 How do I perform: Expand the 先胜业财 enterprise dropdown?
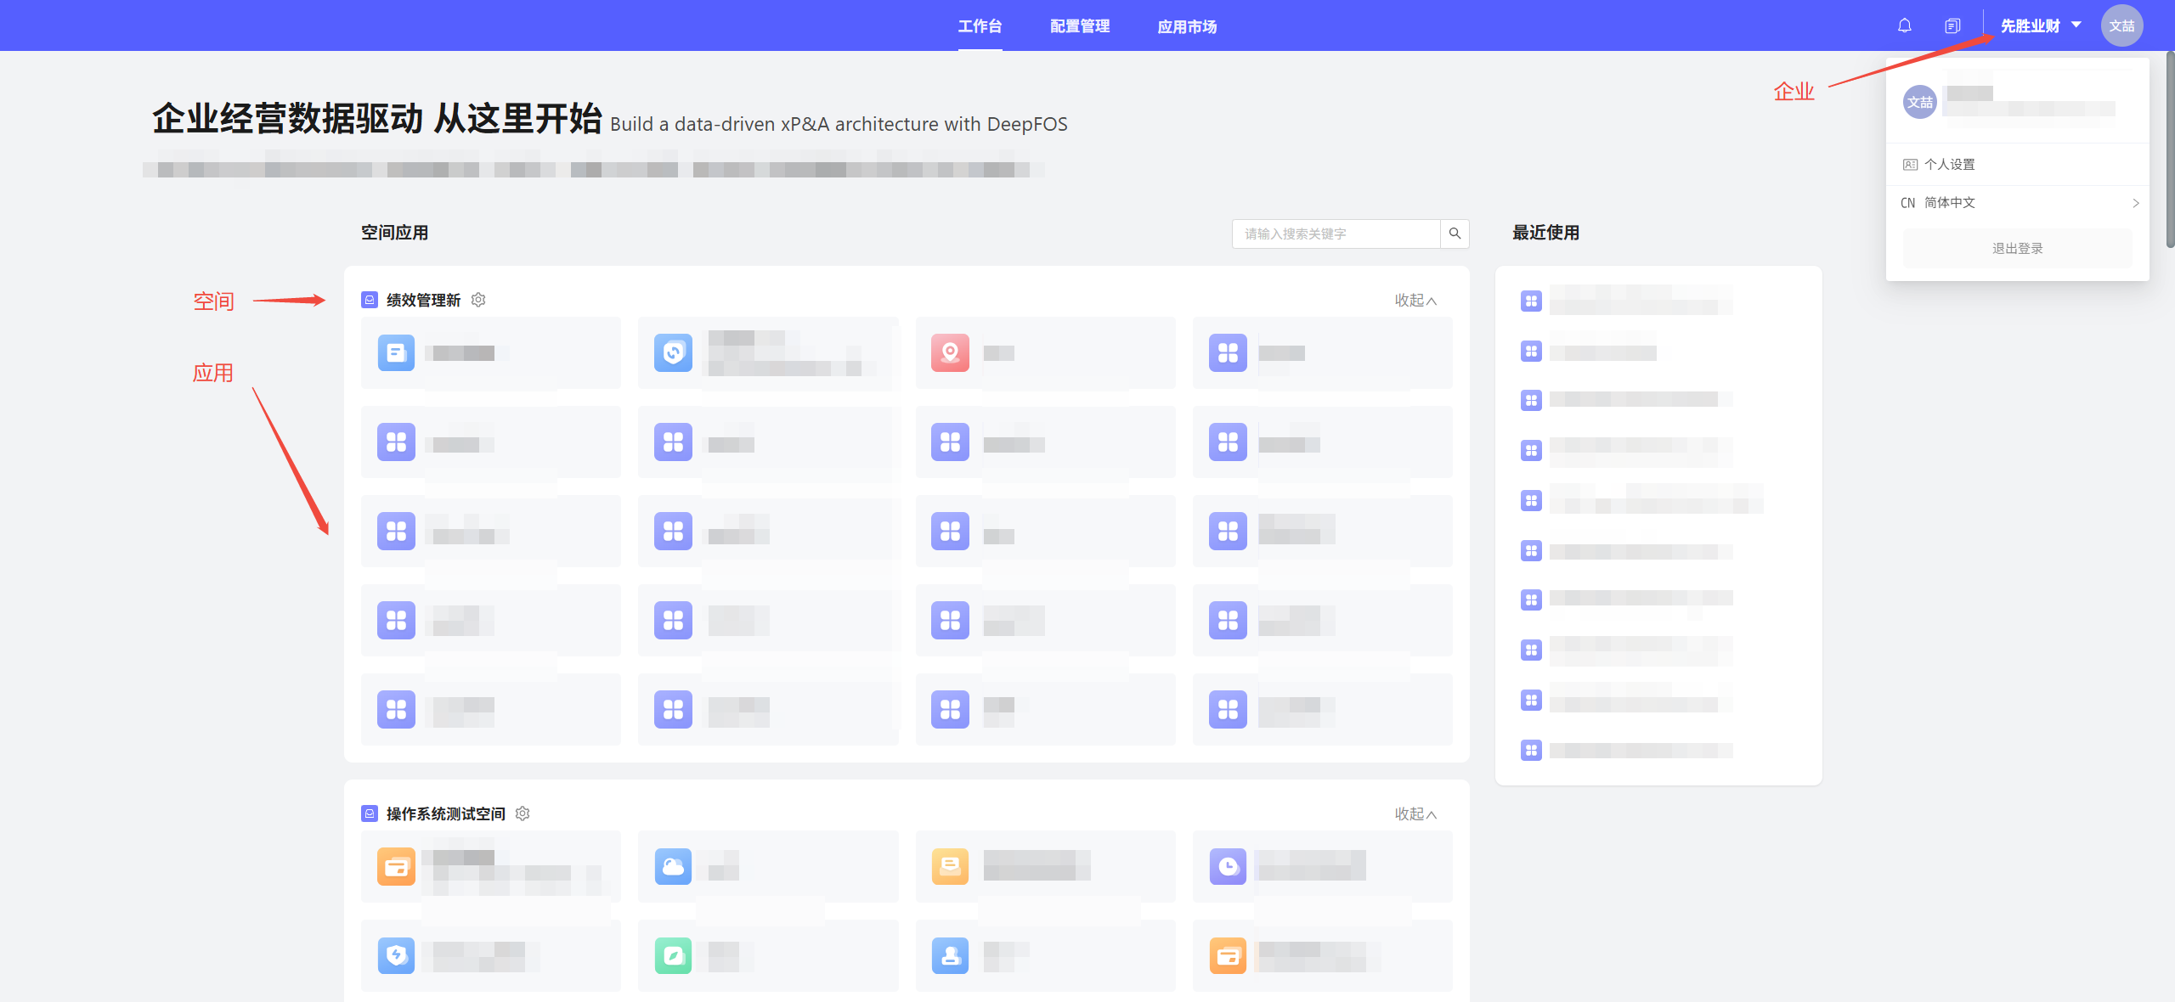click(x=2041, y=25)
